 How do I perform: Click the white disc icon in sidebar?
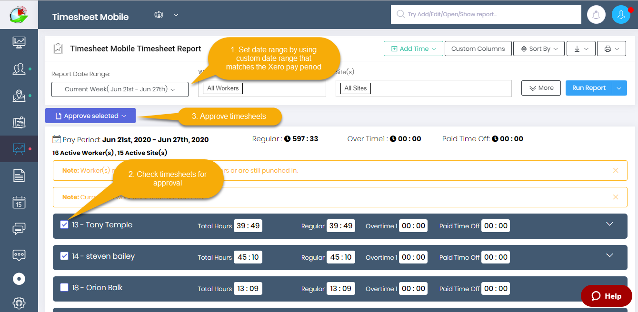(x=19, y=279)
